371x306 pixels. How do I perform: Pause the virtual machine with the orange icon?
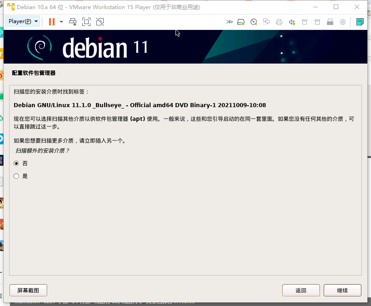52,22
